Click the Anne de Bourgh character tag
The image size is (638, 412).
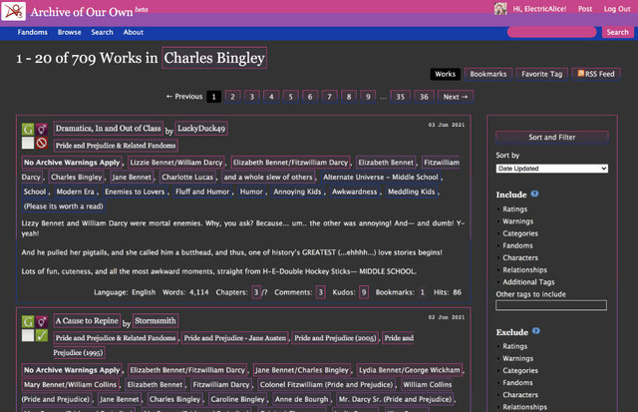click(301, 399)
